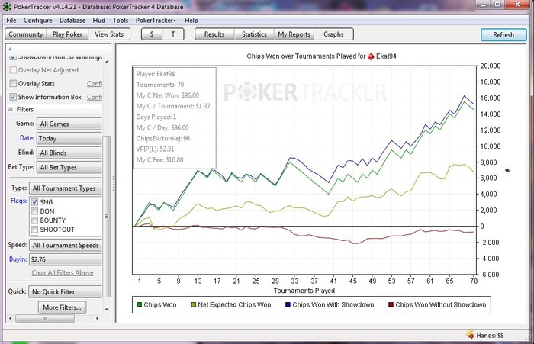Switch to the Community tab
The height and width of the screenshot is (344, 534).
click(25, 34)
